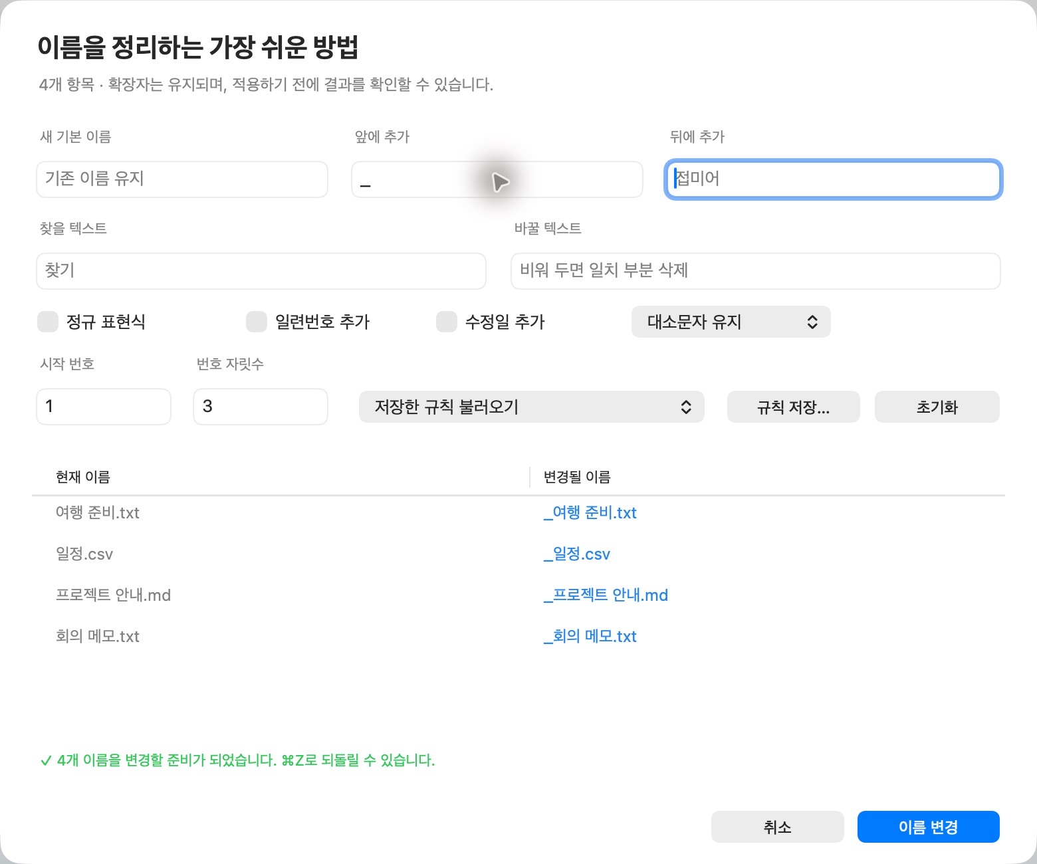Click into the 찾을 텍스트 field

tap(261, 271)
